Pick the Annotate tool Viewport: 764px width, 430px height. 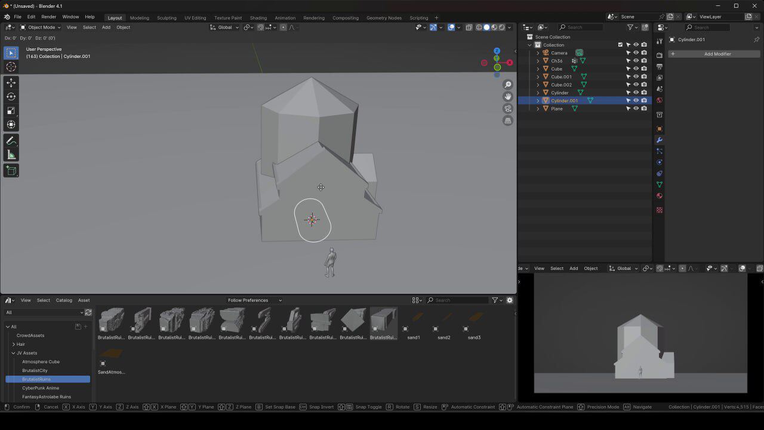click(x=11, y=140)
